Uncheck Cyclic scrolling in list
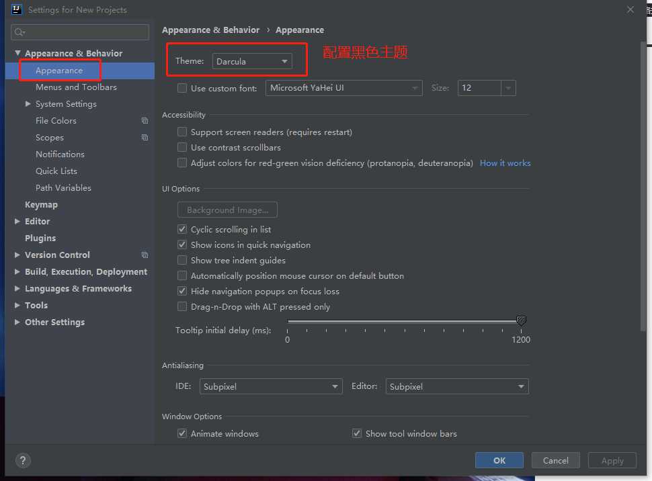 (x=182, y=229)
